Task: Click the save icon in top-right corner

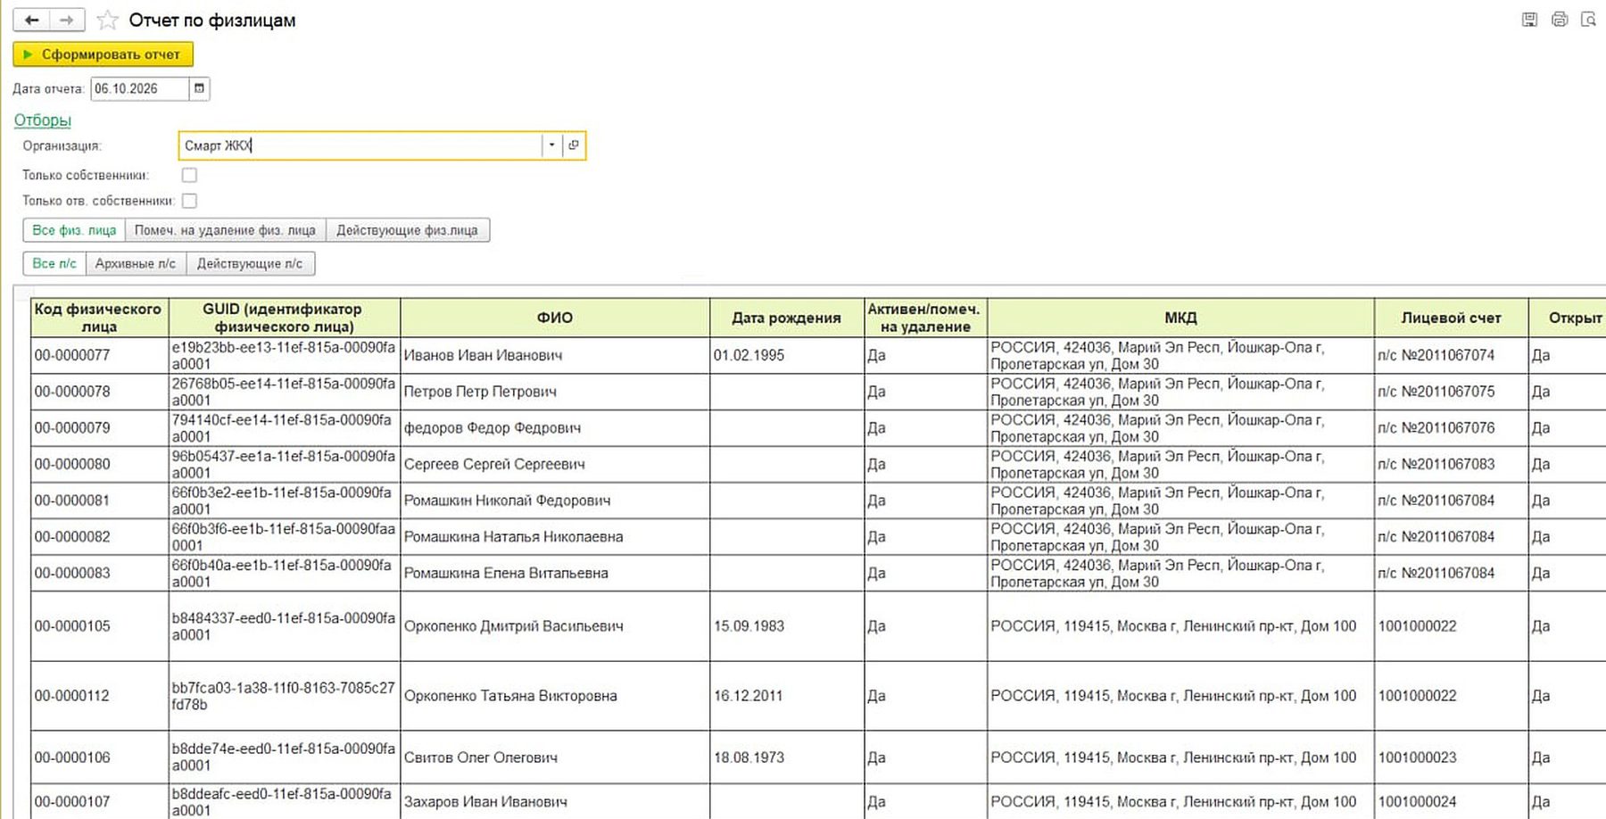Action: 1529,20
